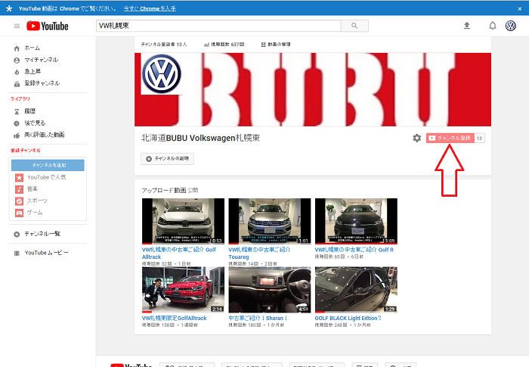This screenshot has width=529, height=367.
Task: Open 履歴 history in the sidebar
Action: click(29, 111)
